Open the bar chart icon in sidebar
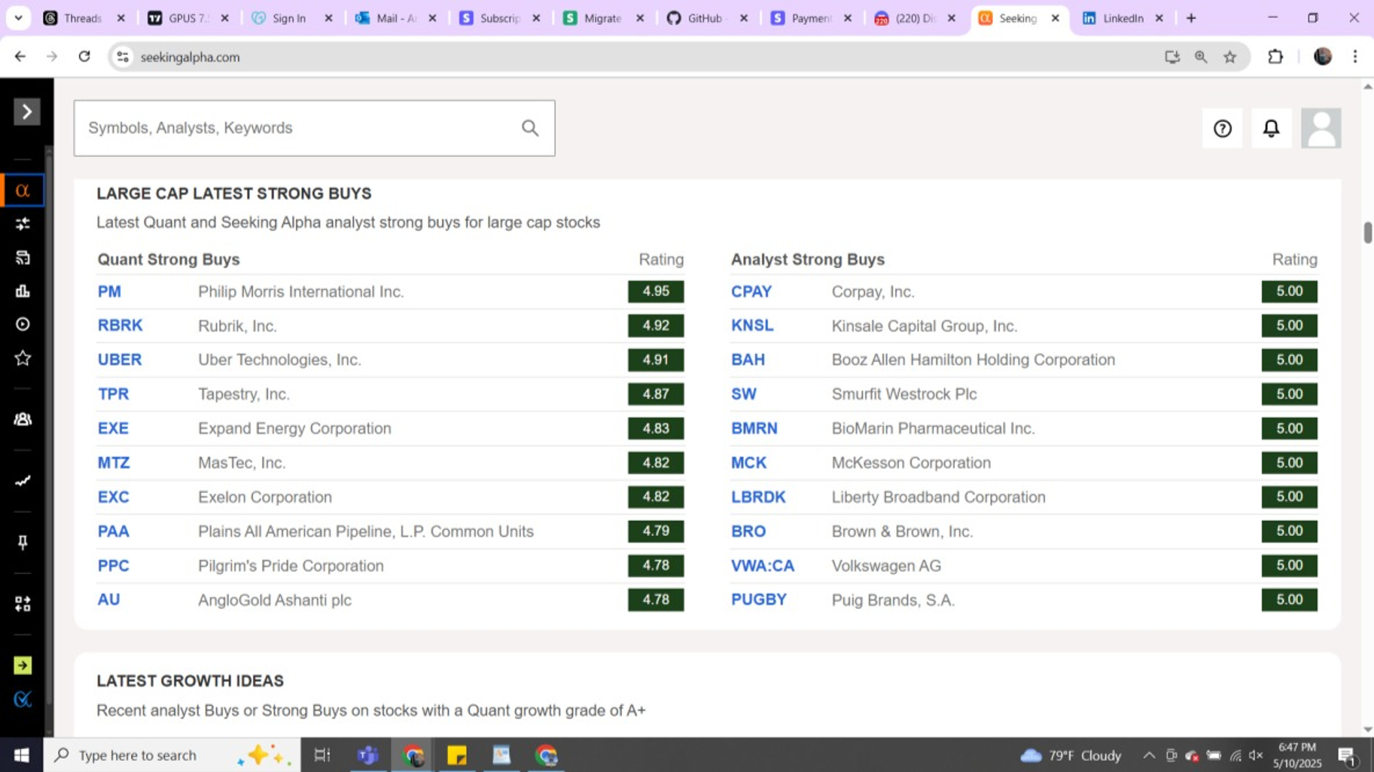 click(23, 291)
